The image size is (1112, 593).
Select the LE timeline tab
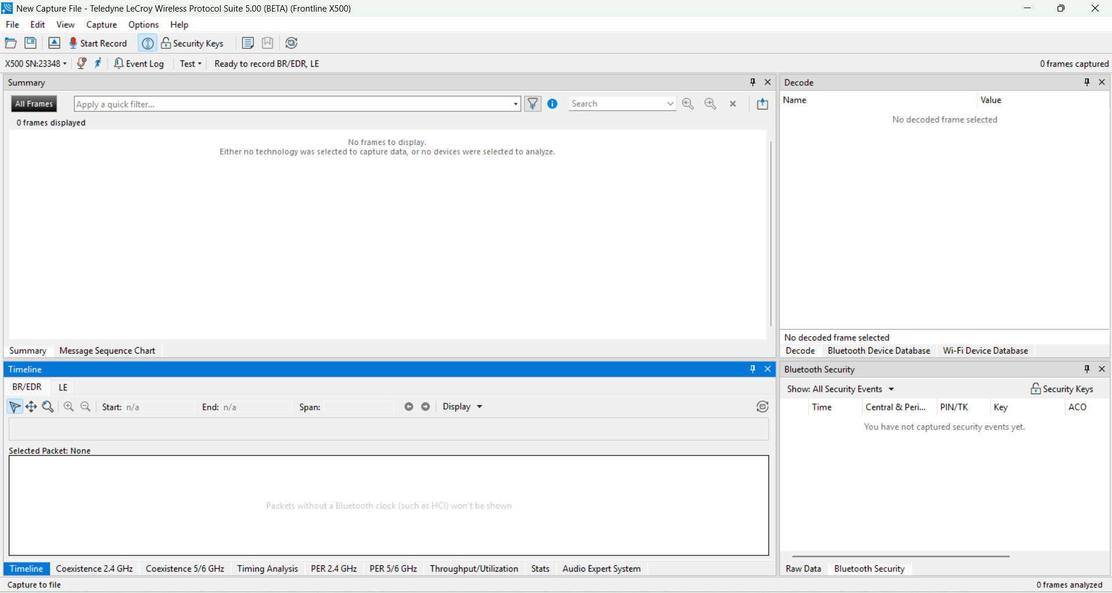63,387
